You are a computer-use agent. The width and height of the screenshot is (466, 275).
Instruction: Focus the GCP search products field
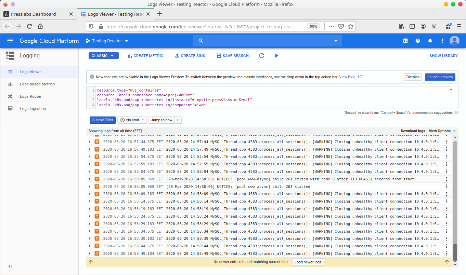click(x=267, y=41)
